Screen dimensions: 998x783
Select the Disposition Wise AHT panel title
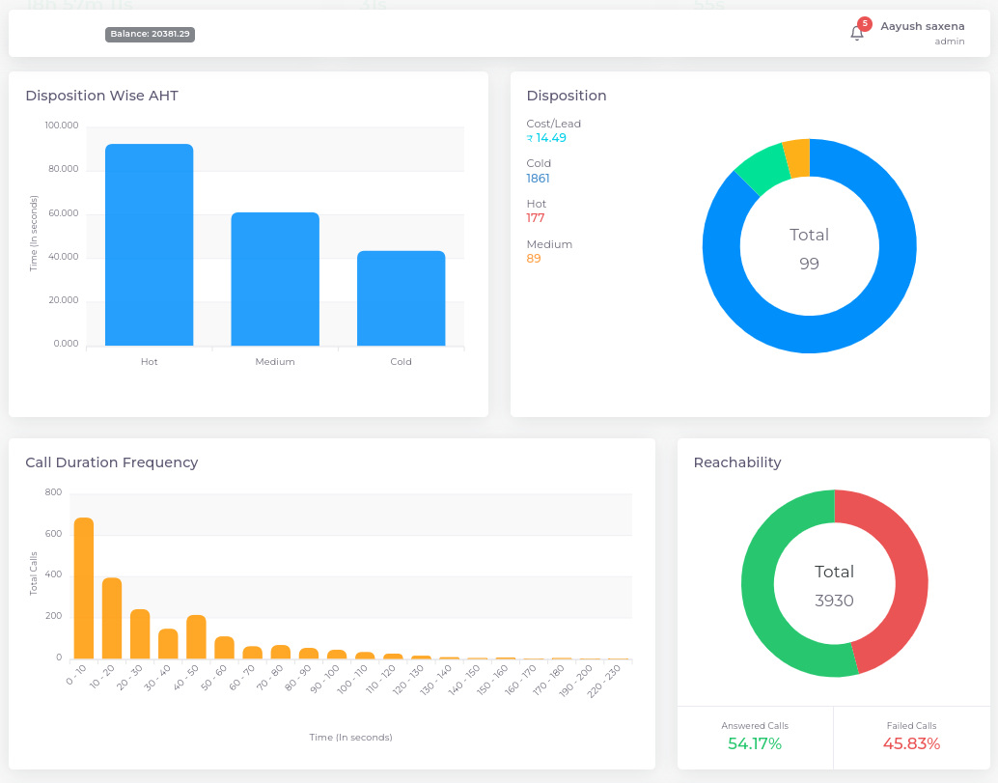click(101, 96)
